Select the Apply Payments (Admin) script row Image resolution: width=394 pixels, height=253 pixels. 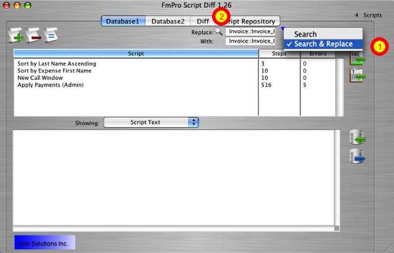pyautogui.click(x=175, y=85)
